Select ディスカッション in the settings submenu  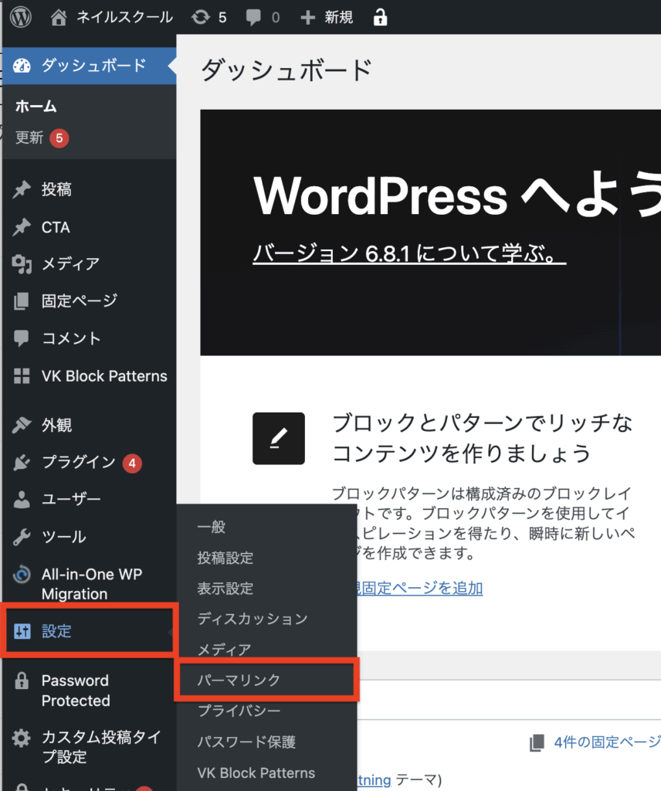coord(253,619)
